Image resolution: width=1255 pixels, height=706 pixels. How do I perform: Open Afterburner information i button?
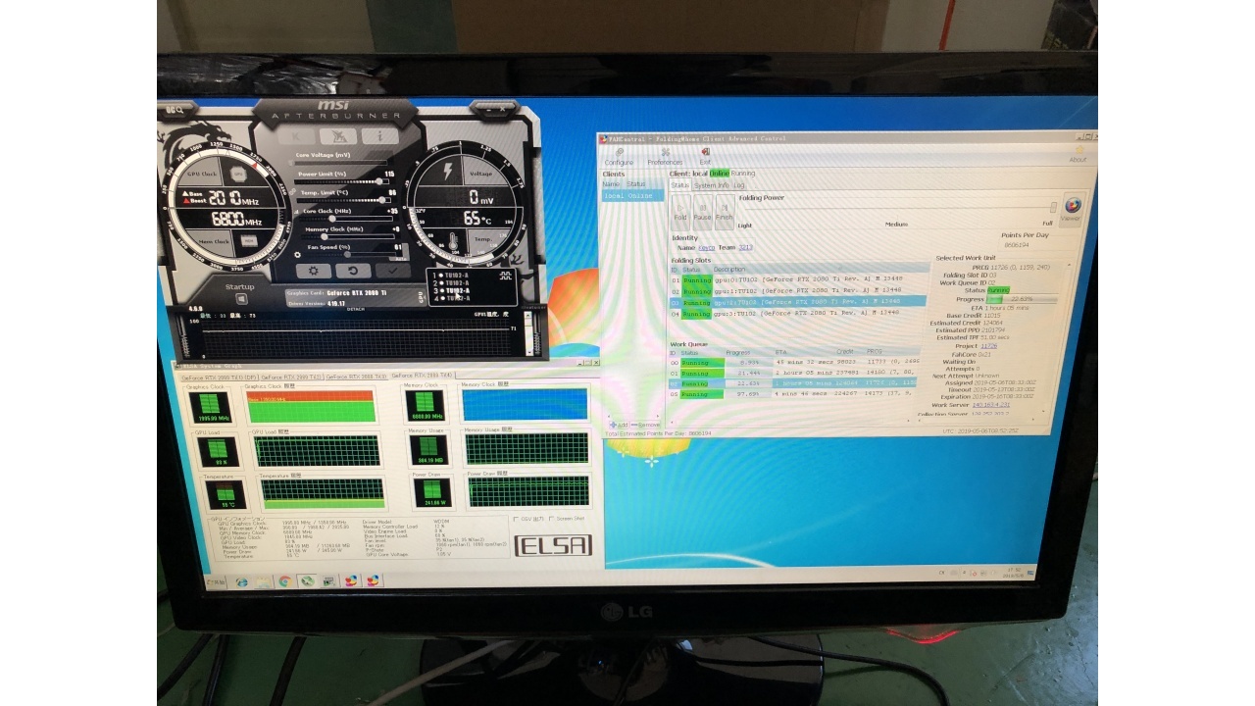(x=380, y=136)
